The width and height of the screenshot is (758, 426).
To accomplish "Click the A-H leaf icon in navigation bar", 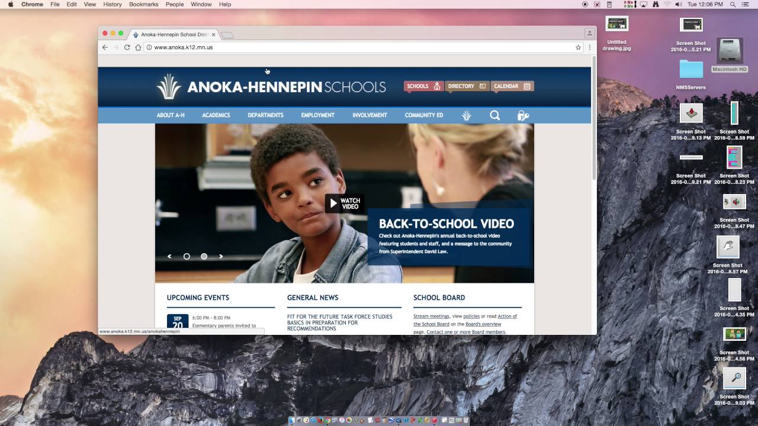I will coord(467,115).
